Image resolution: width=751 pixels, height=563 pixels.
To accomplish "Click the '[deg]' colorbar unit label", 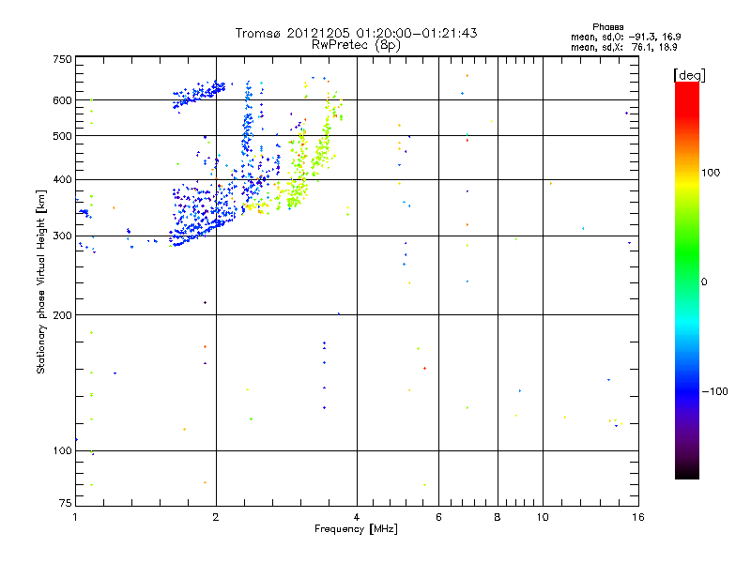I will click(689, 76).
